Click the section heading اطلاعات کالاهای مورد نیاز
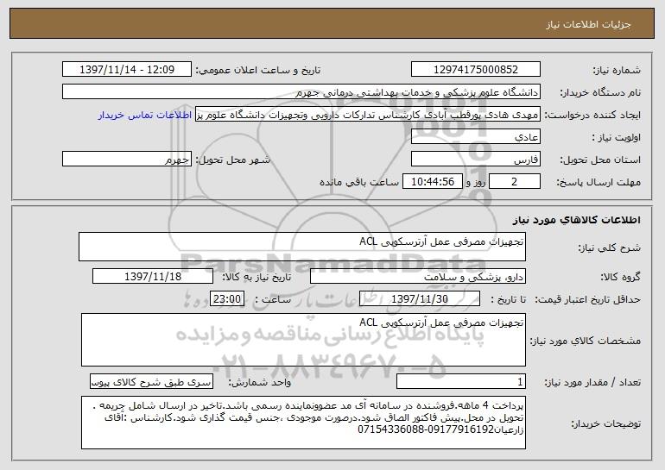The image size is (665, 470). tap(576, 220)
